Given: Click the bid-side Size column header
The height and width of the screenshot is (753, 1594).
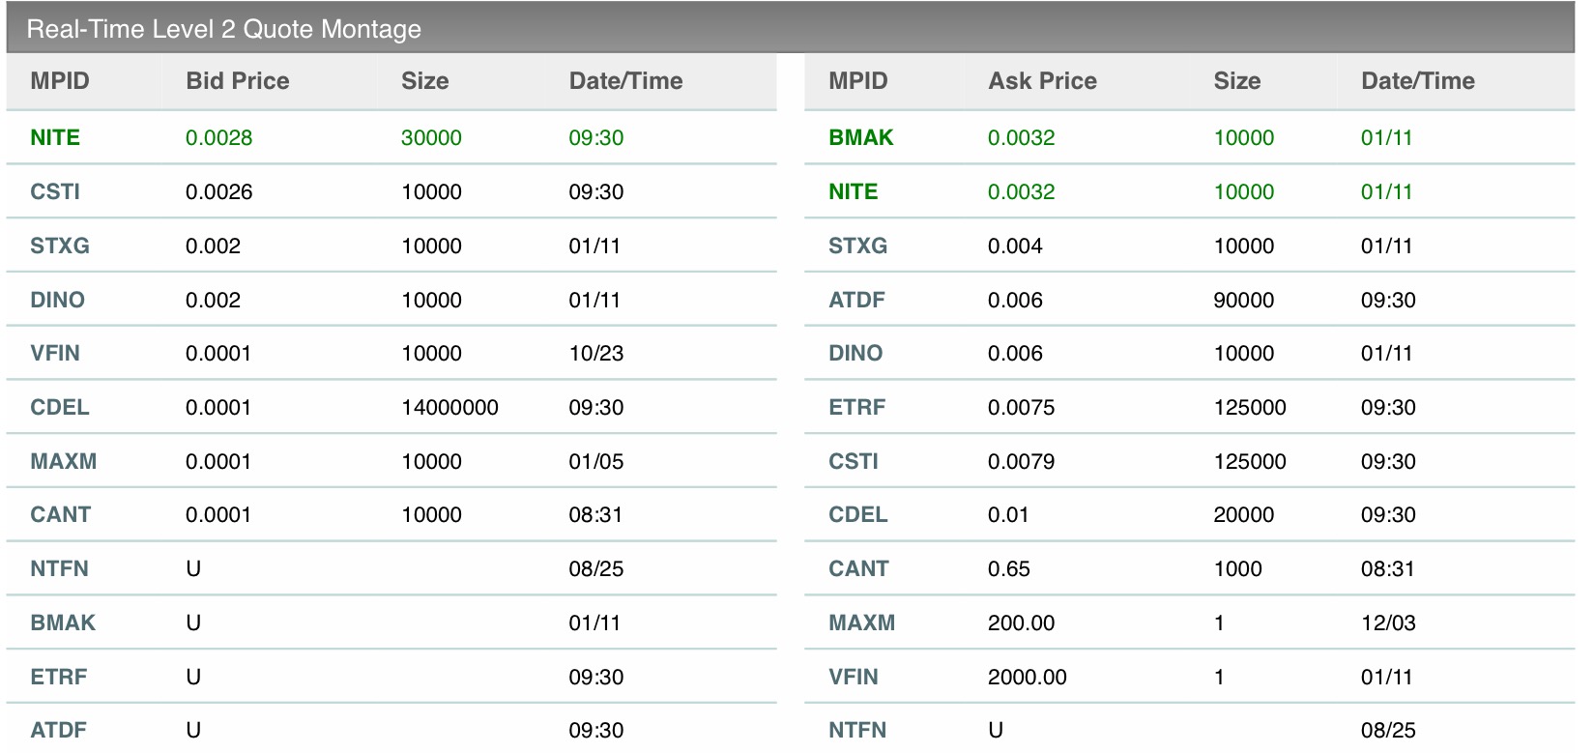Looking at the screenshot, I should click(424, 81).
